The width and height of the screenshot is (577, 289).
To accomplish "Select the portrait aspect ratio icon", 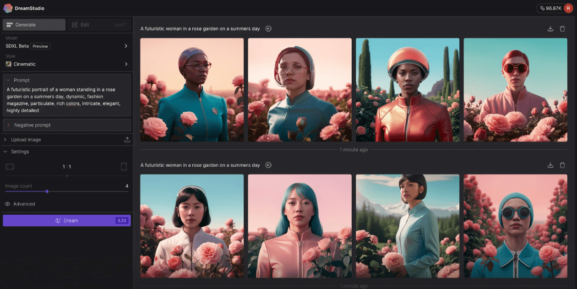I will click(124, 167).
